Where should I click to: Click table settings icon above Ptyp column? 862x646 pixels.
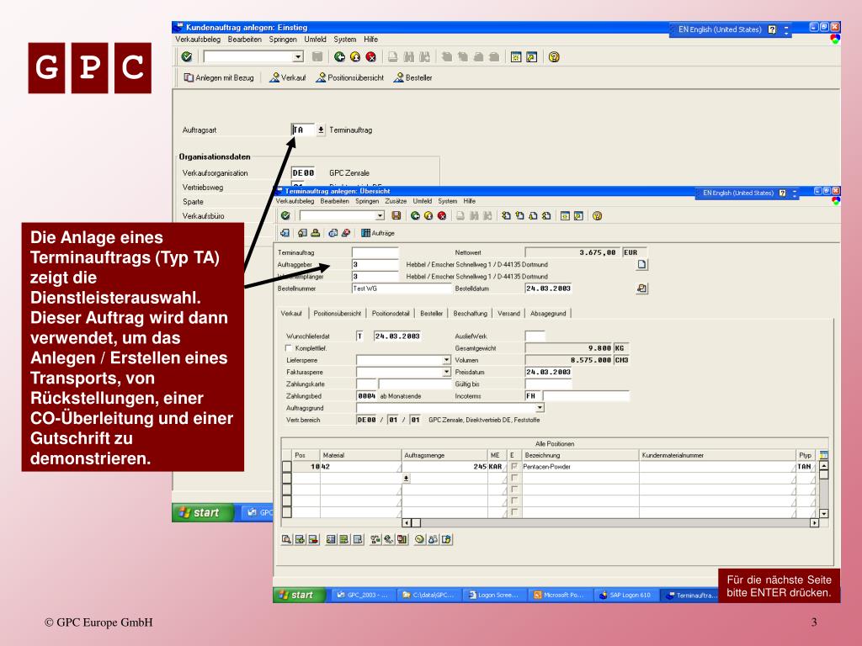(x=823, y=455)
